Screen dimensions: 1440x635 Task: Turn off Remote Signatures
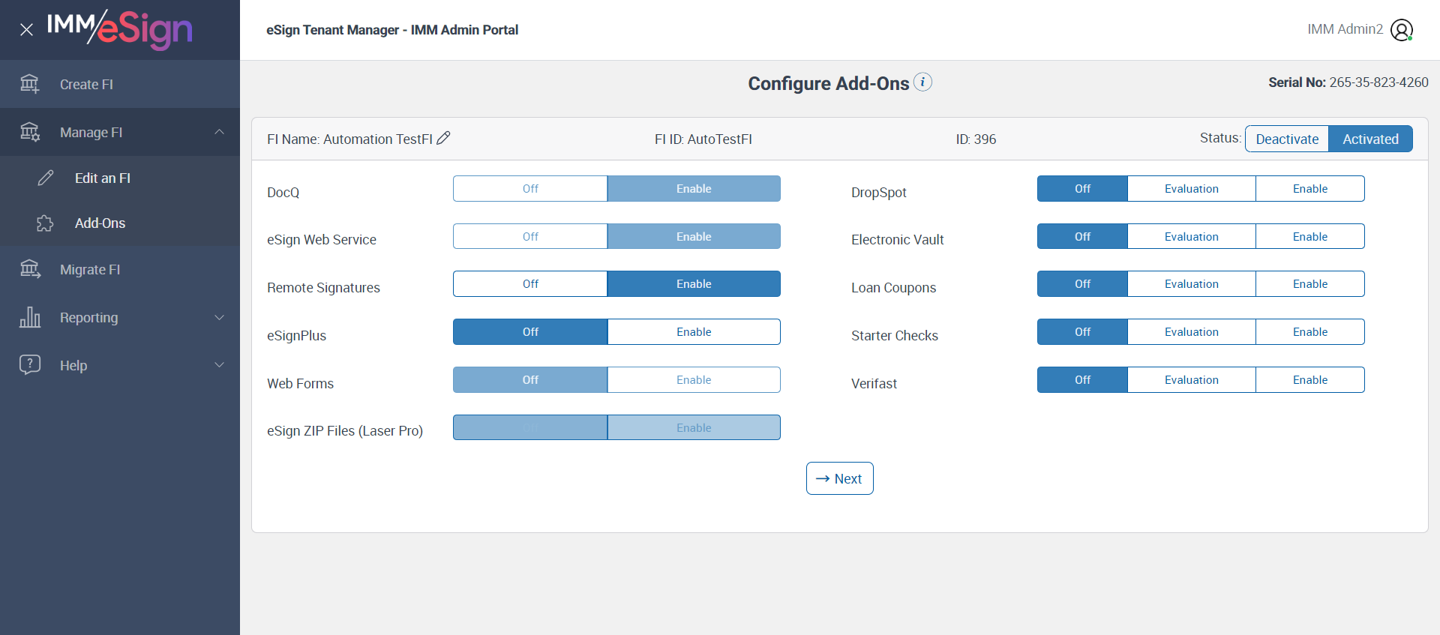pyautogui.click(x=530, y=284)
